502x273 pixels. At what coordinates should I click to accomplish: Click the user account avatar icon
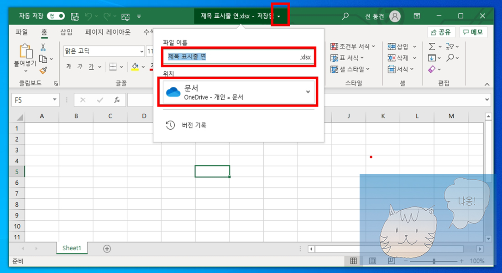395,16
